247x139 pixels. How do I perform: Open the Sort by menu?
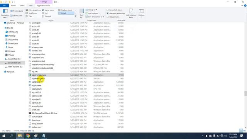(81, 14)
